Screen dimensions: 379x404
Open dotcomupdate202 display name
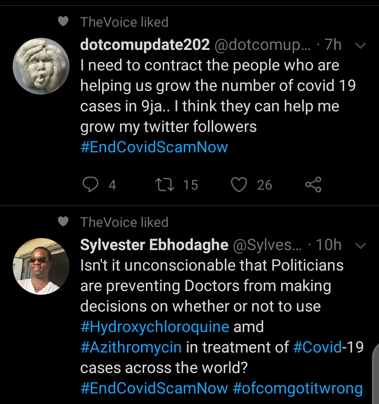[145, 45]
